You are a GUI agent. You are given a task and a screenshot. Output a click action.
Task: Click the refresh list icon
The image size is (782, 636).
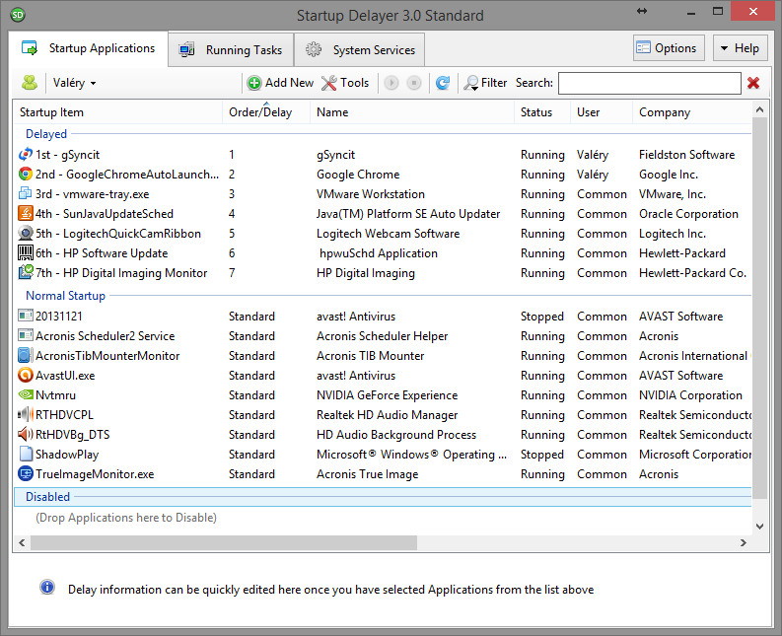(x=443, y=83)
